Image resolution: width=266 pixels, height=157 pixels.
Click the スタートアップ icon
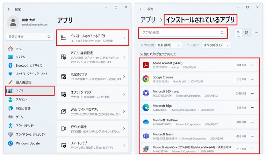pyautogui.click(x=64, y=145)
